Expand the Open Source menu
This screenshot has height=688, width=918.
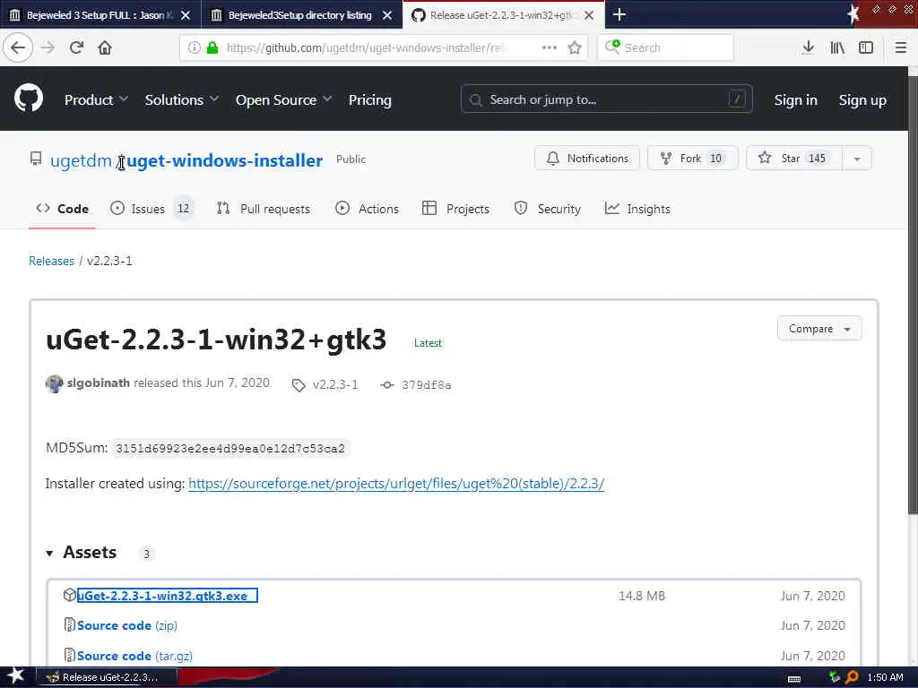pyautogui.click(x=283, y=100)
